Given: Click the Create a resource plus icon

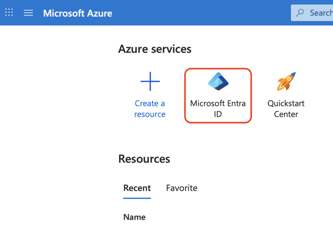Looking at the screenshot, I should (x=150, y=81).
